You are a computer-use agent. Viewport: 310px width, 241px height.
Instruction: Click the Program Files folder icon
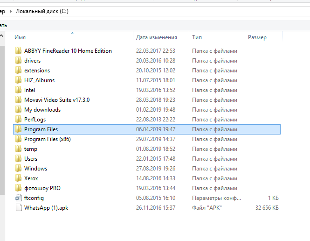coord(18,129)
